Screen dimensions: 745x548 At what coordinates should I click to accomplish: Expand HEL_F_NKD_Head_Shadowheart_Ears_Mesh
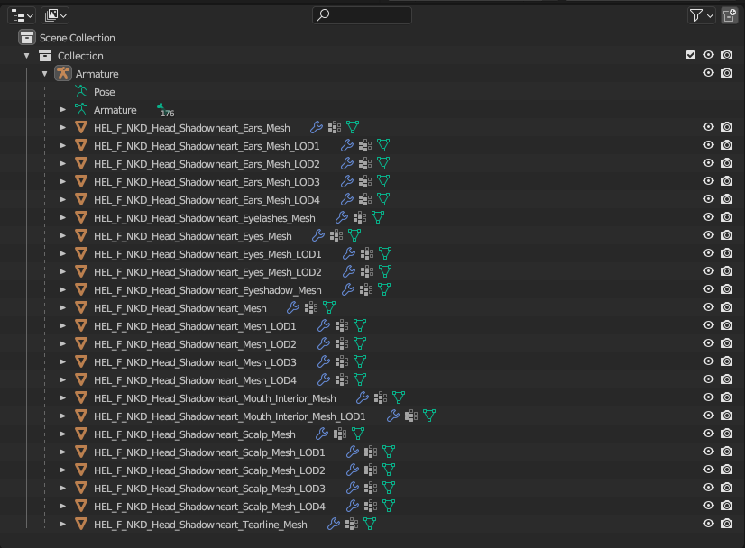click(x=63, y=128)
